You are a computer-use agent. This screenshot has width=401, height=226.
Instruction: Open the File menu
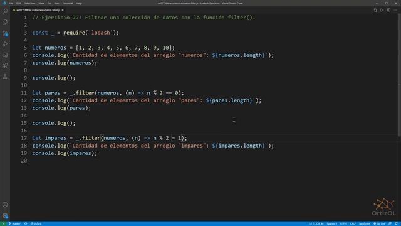(x=11, y=3)
